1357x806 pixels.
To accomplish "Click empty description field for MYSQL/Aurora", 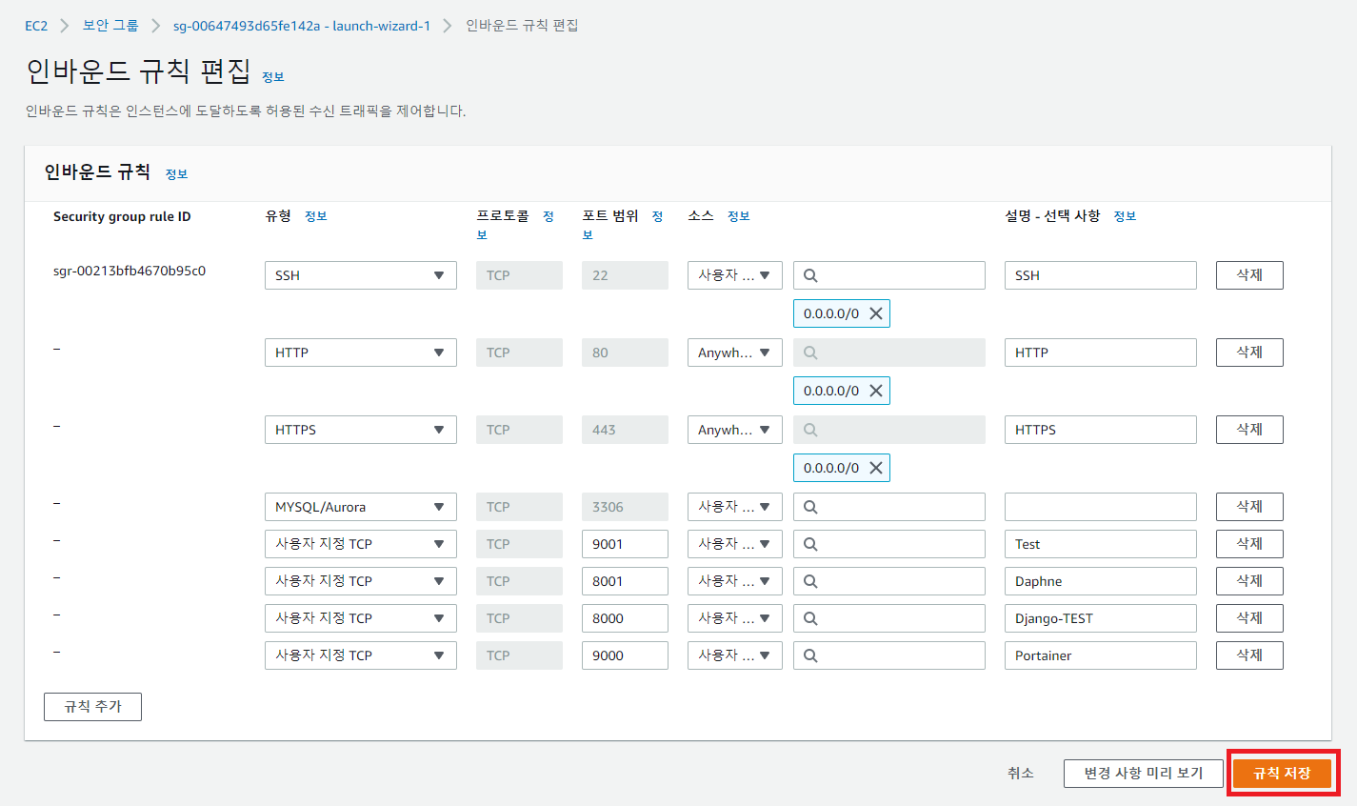I will [1101, 507].
